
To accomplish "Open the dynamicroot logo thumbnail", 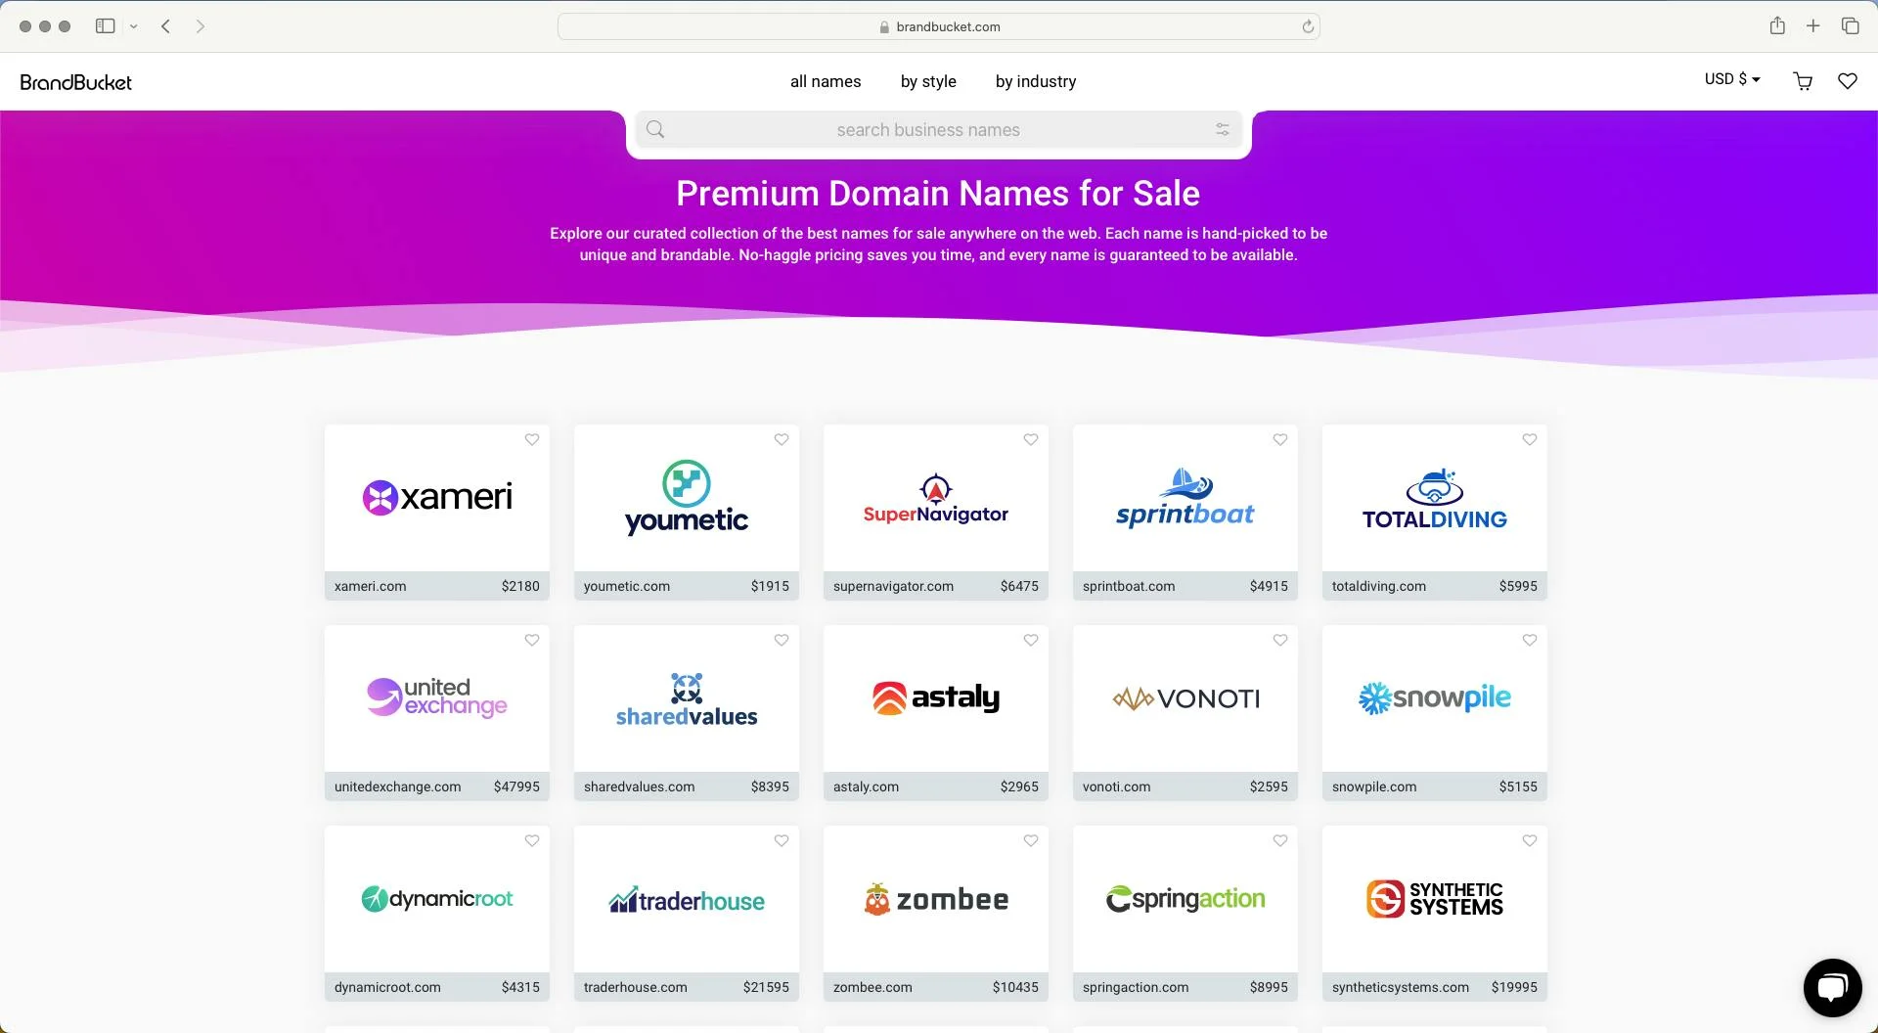I will 437,899.
